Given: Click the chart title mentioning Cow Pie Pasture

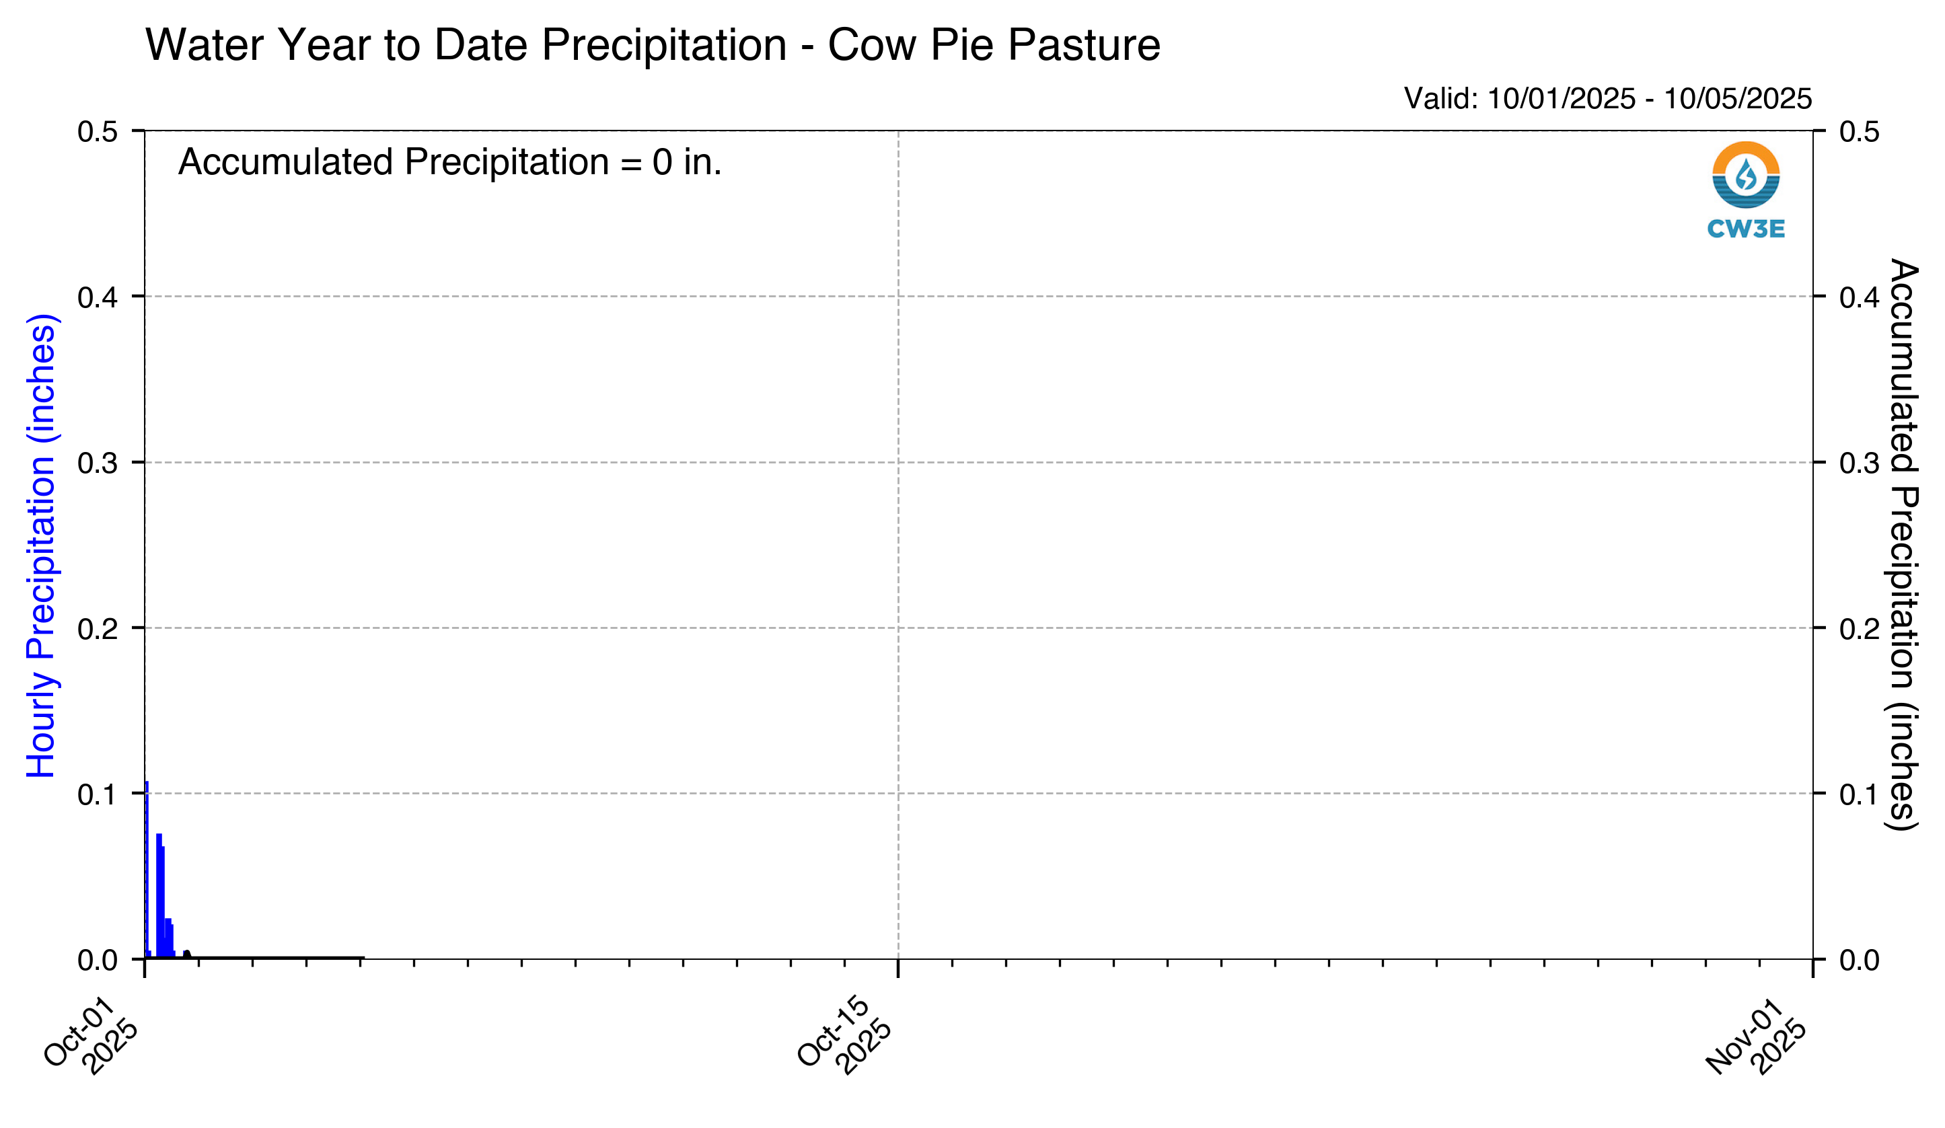Looking at the screenshot, I should (652, 45).
